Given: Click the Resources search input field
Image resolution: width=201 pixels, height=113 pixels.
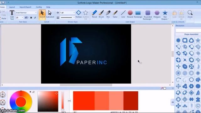Looking at the screenshot, I should tap(188, 30).
